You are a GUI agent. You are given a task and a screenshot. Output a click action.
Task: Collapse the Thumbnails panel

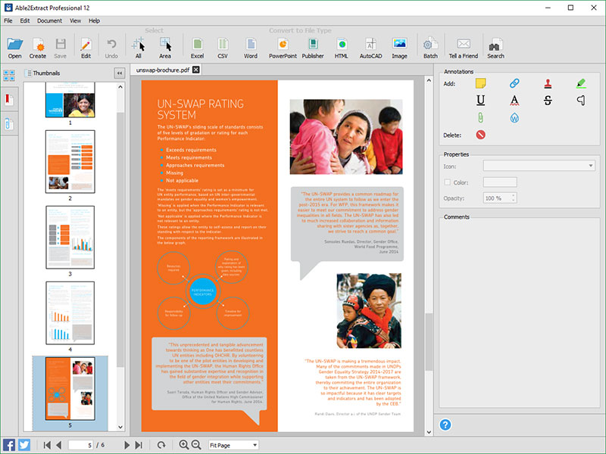[120, 73]
